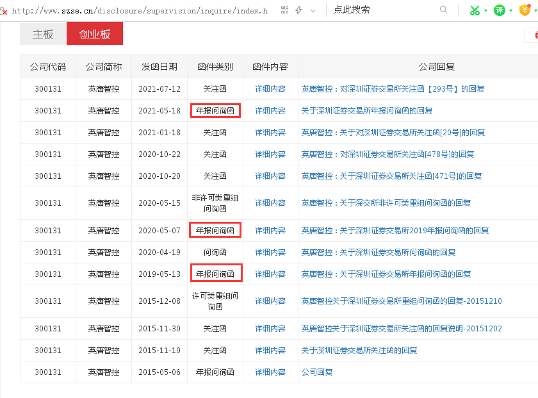Click the lightning speed-mode icon
The image size is (538, 398).
click(x=298, y=10)
